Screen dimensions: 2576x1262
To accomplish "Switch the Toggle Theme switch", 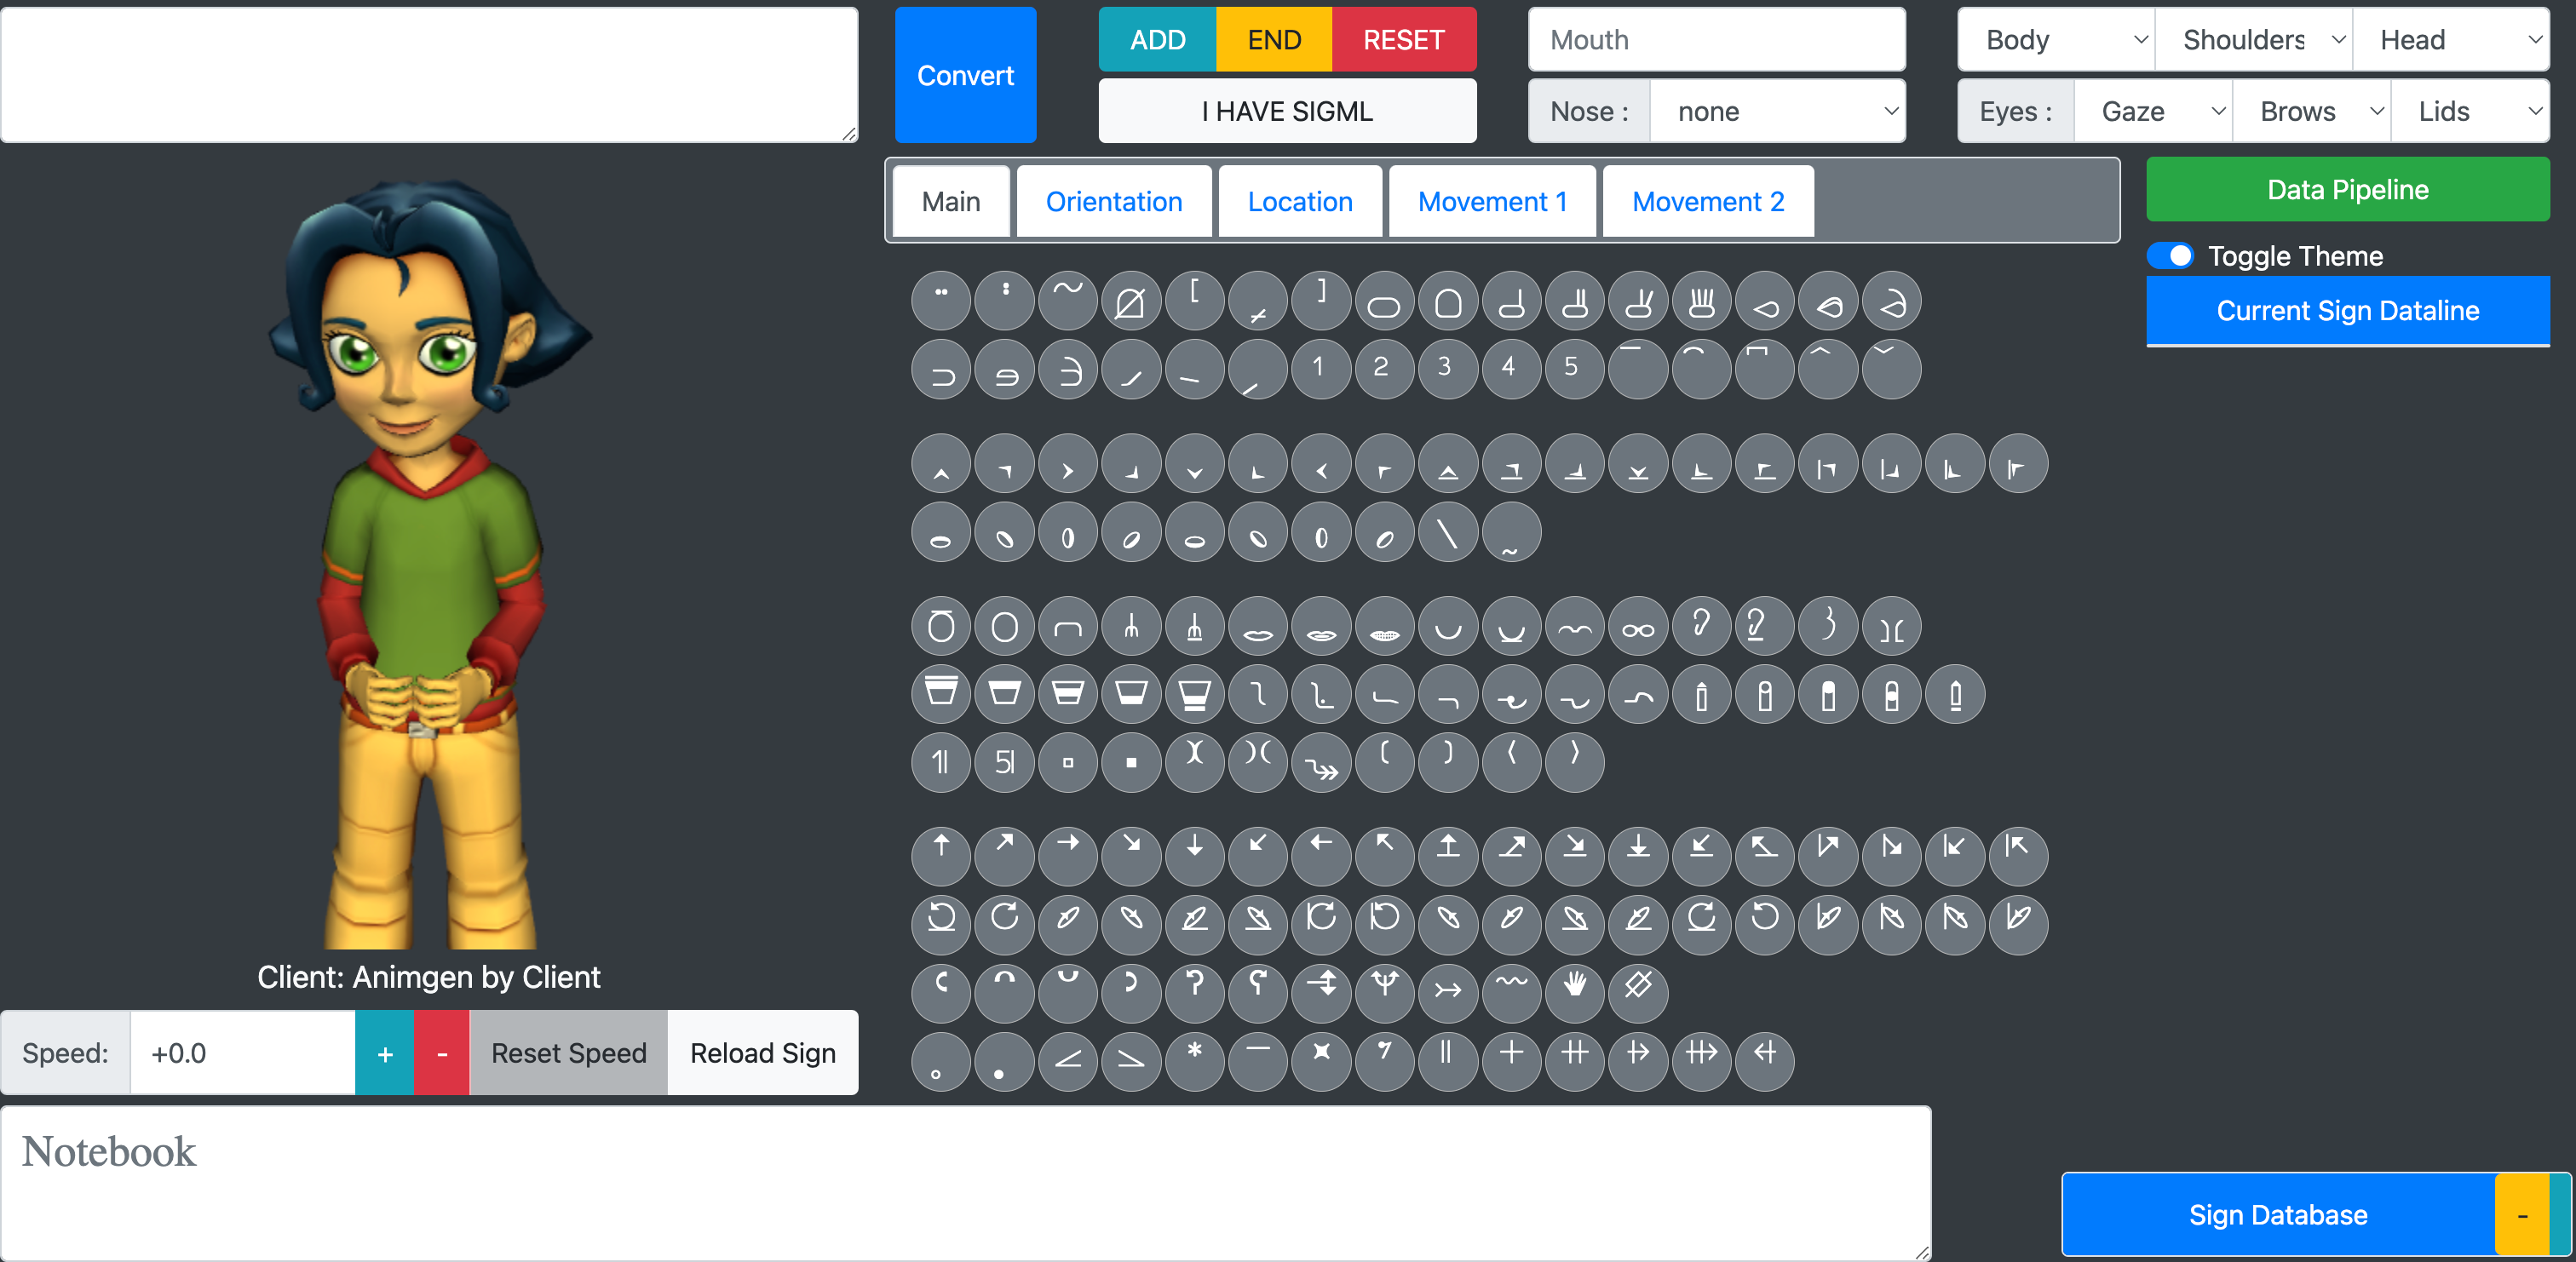I will [2171, 256].
